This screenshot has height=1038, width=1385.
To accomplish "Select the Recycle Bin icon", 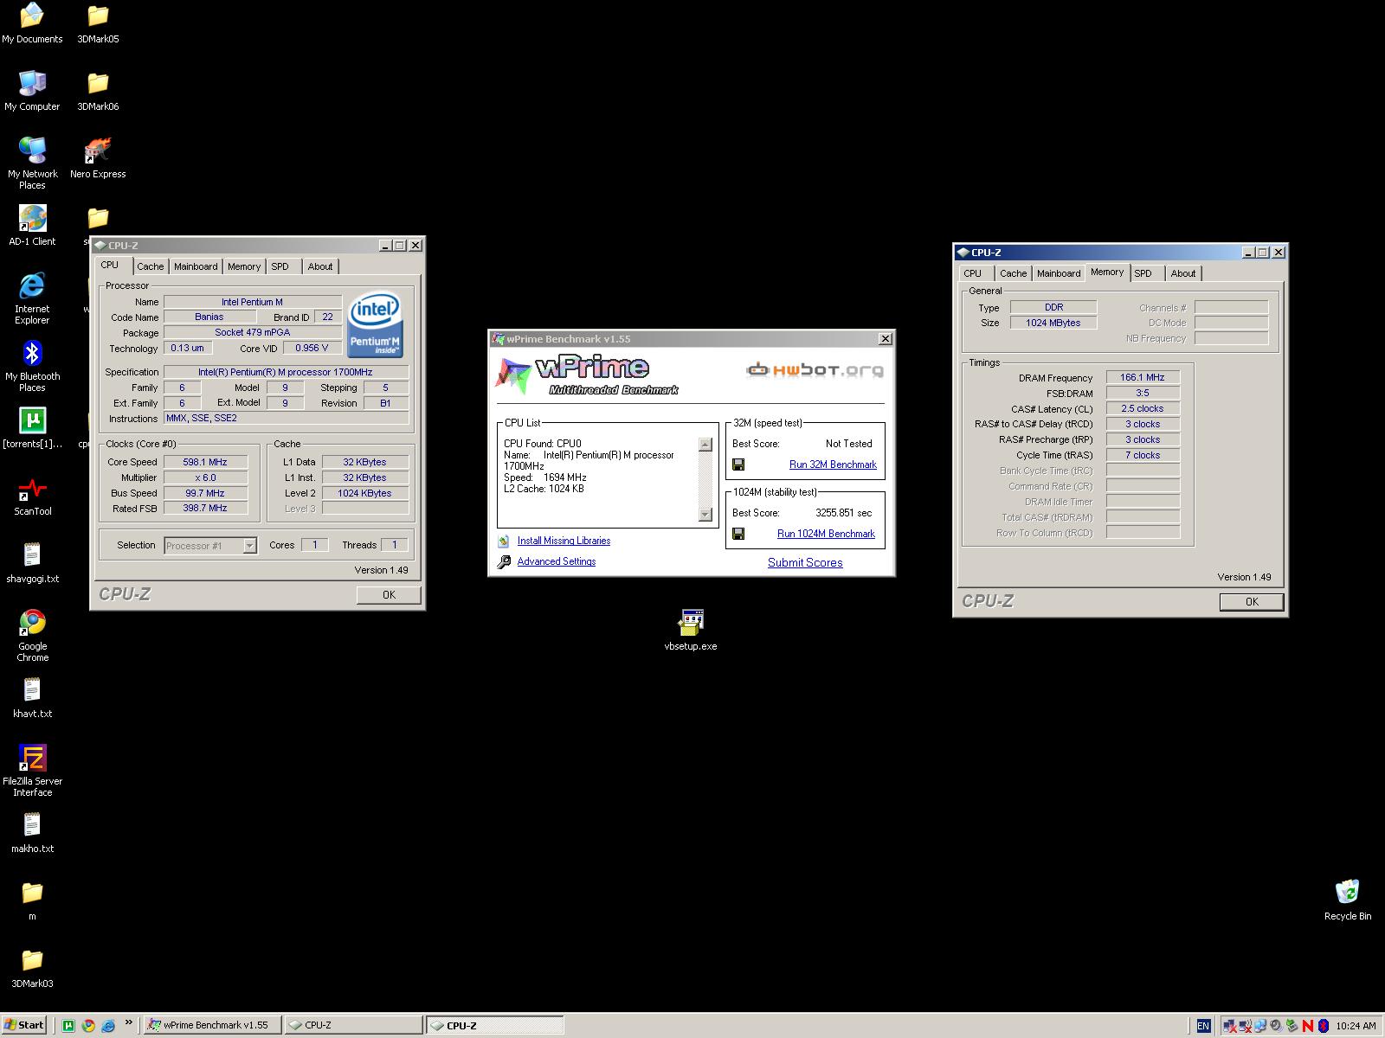I will 1347,900.
